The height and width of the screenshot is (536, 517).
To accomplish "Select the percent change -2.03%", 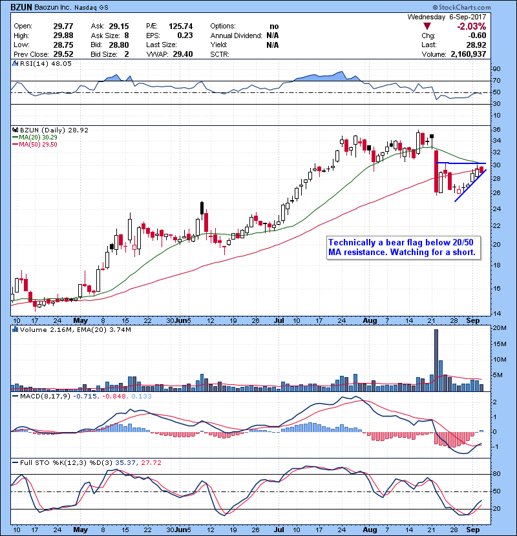I will pos(472,26).
